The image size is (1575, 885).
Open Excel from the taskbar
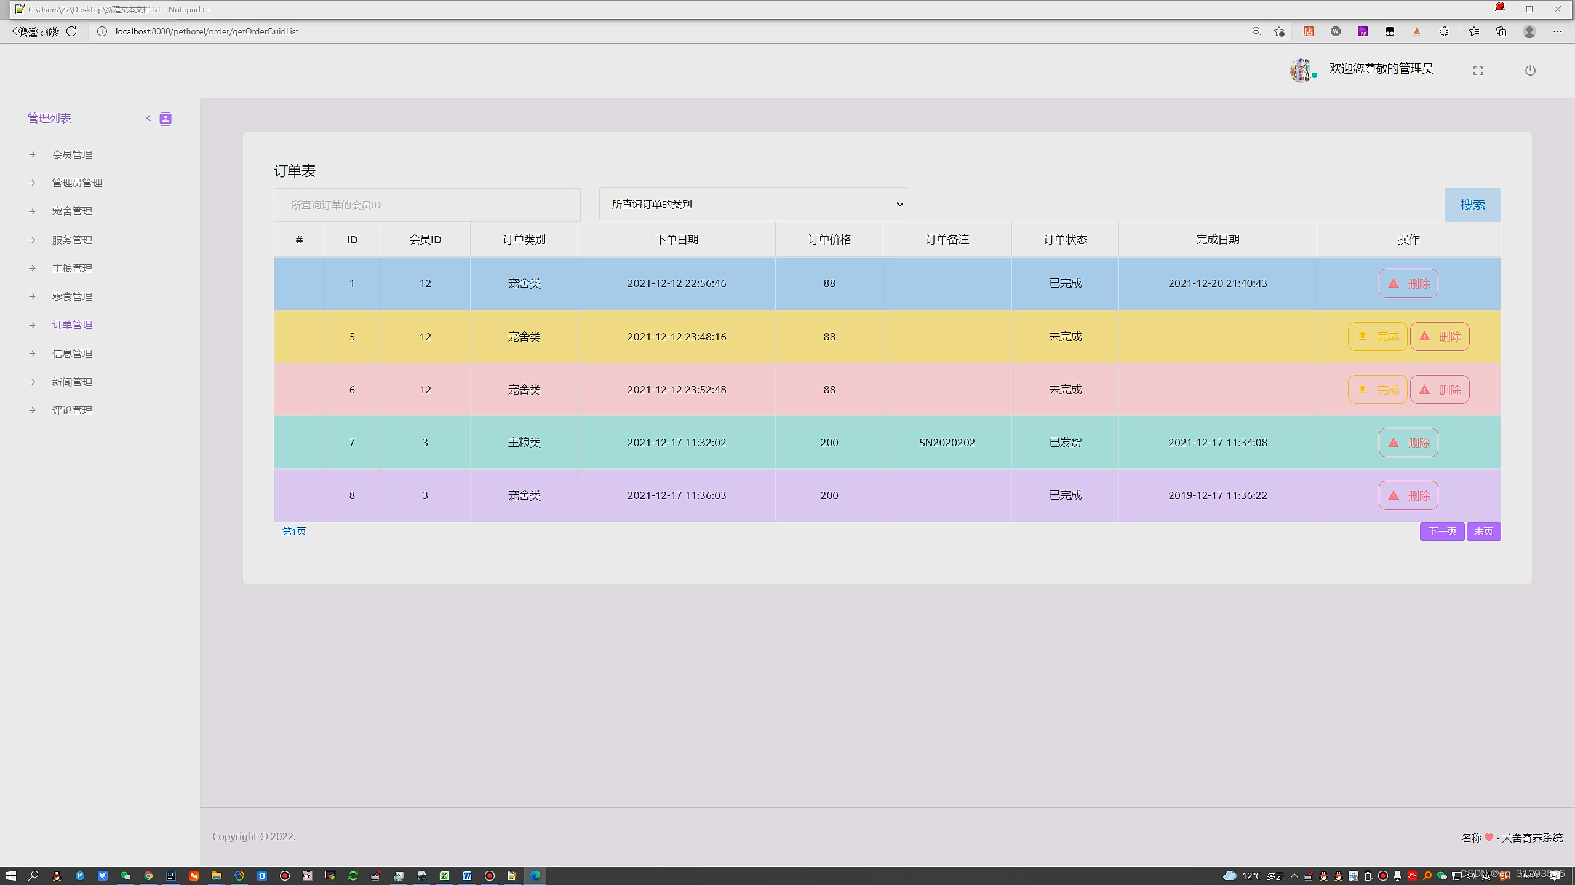(x=444, y=876)
